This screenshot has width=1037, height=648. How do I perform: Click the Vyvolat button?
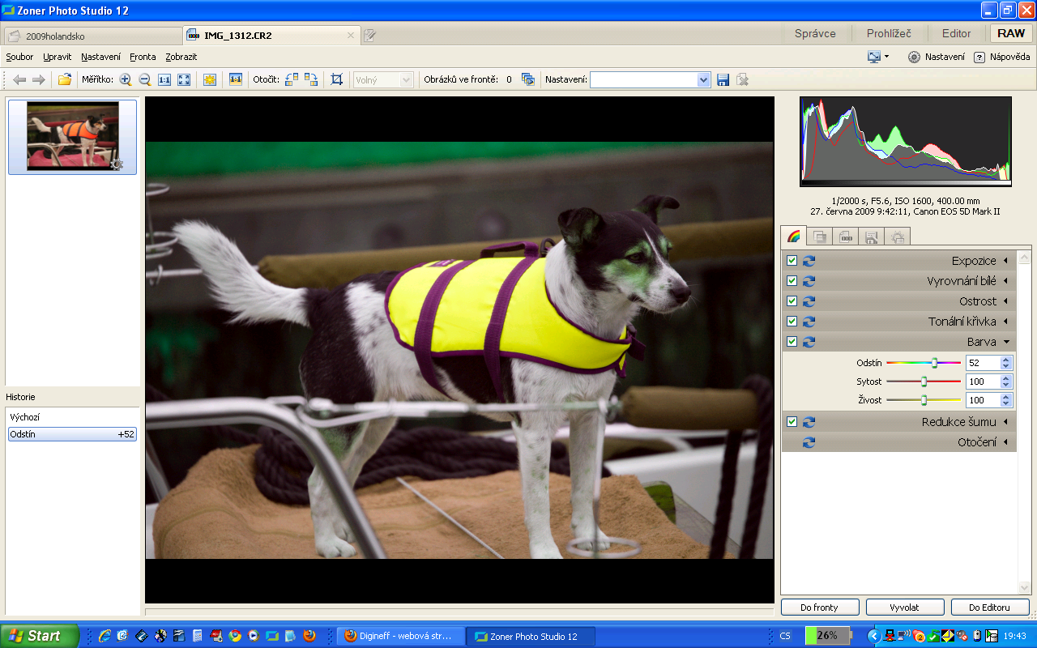[x=904, y=607]
